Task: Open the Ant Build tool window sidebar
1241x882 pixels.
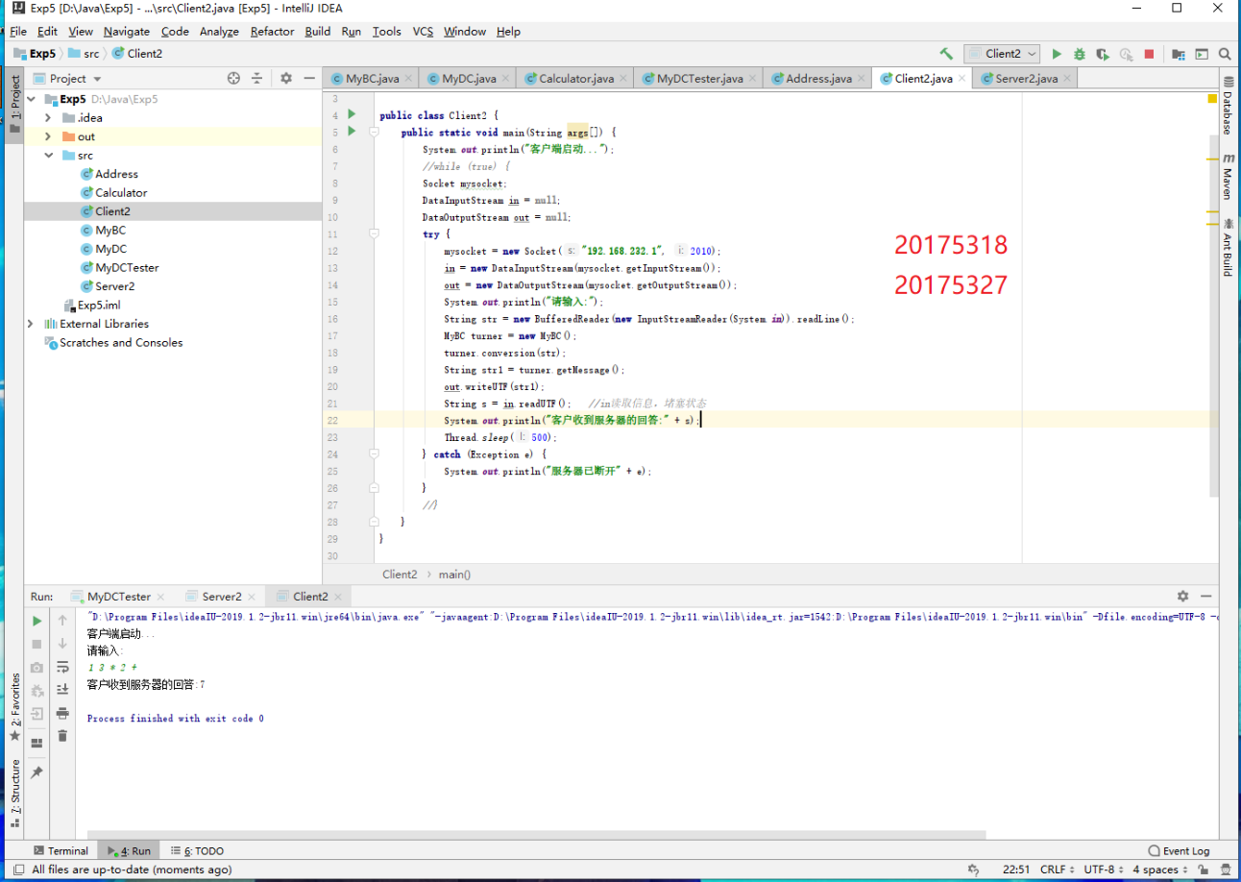Action: pyautogui.click(x=1228, y=248)
